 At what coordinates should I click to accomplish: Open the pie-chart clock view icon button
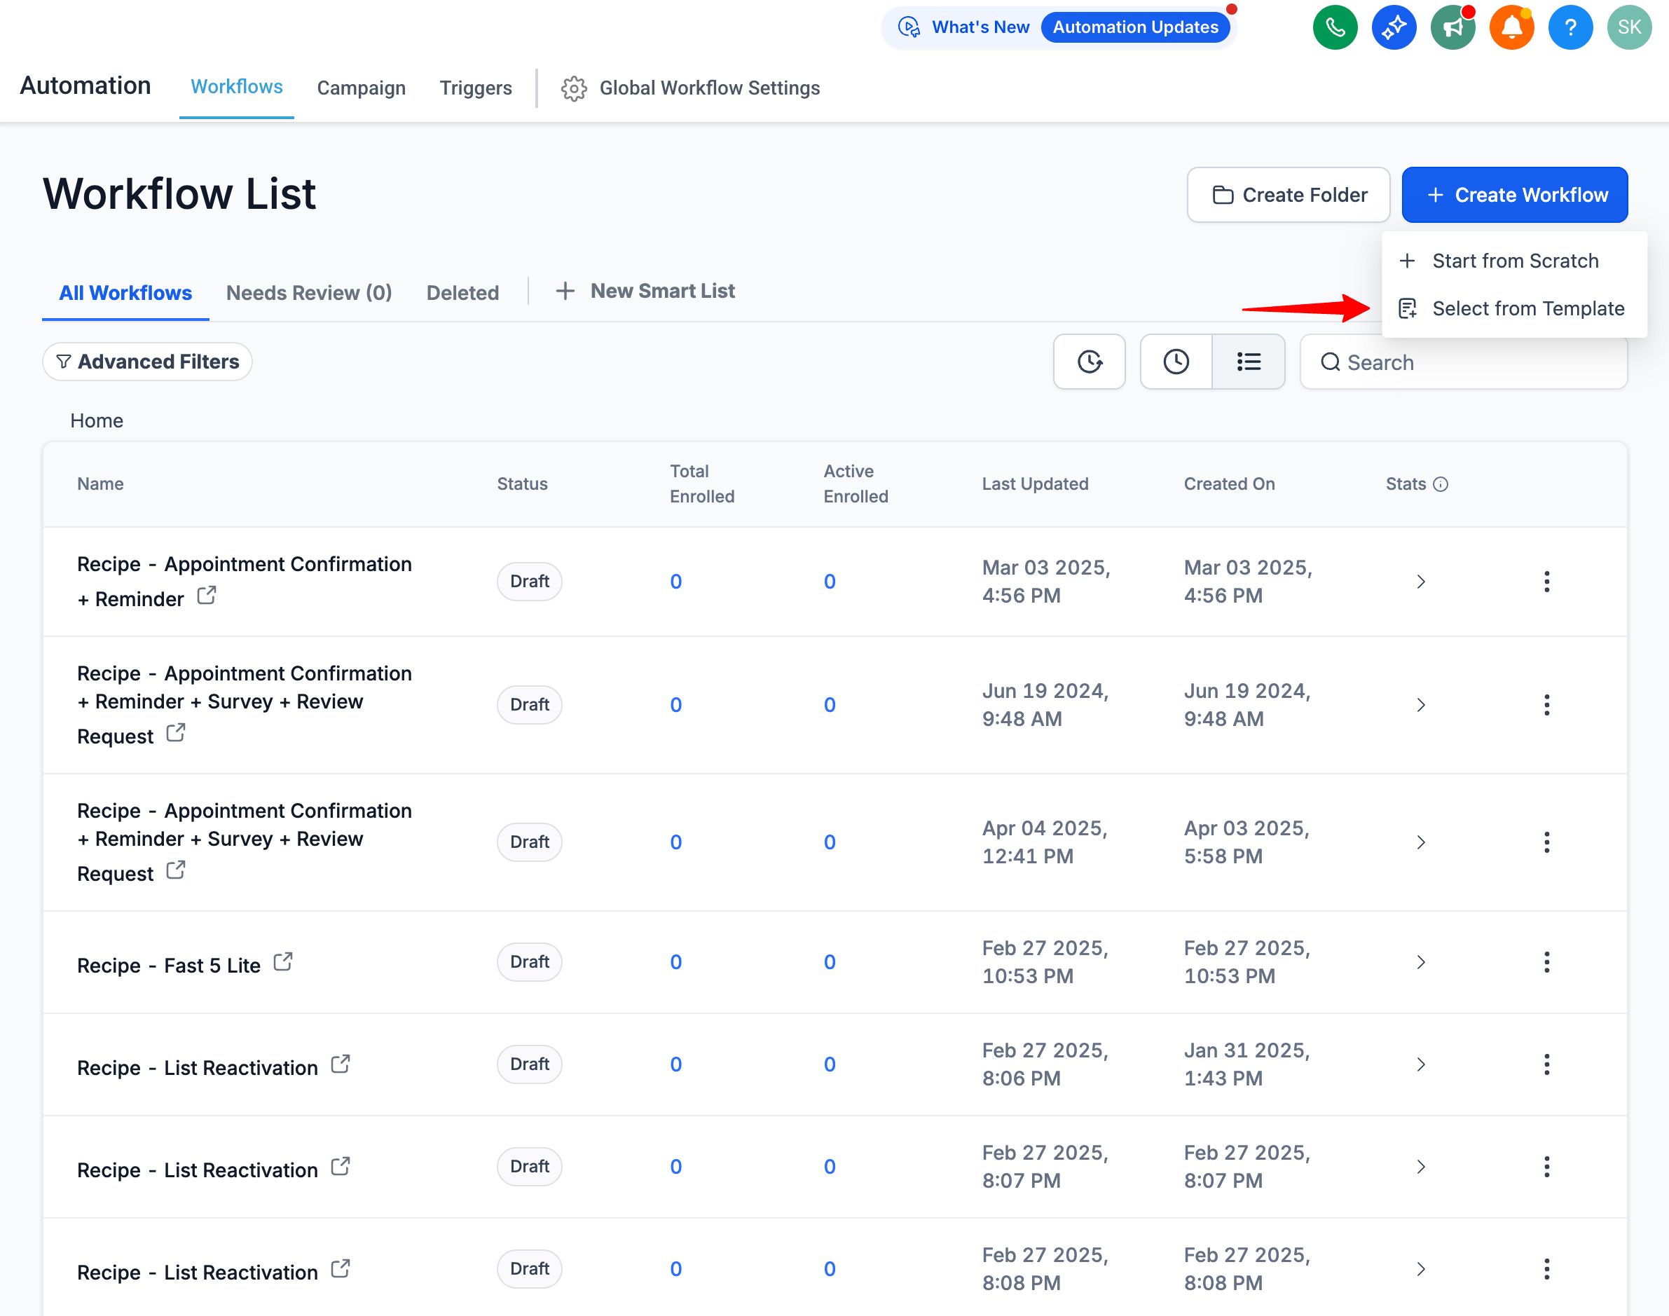point(1089,362)
